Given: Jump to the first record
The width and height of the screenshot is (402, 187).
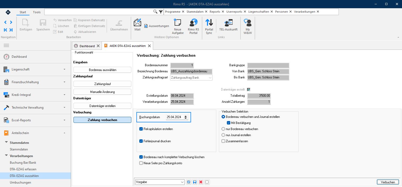Looking at the screenshot, I should tap(6, 30).
